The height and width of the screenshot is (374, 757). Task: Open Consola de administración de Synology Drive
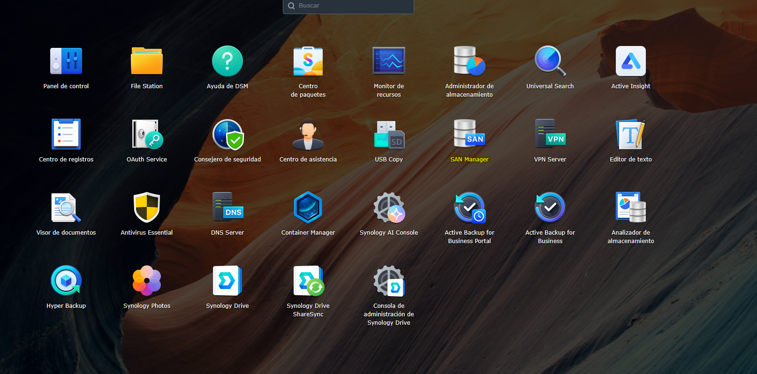tap(389, 281)
